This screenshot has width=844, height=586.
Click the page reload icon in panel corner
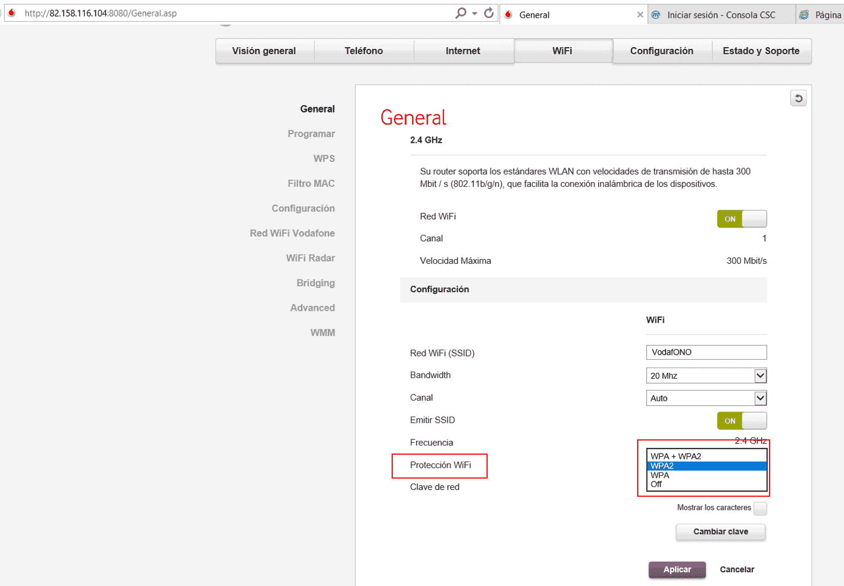pyautogui.click(x=798, y=98)
